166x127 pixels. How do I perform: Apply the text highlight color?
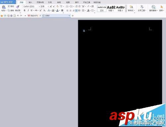(53, 11)
